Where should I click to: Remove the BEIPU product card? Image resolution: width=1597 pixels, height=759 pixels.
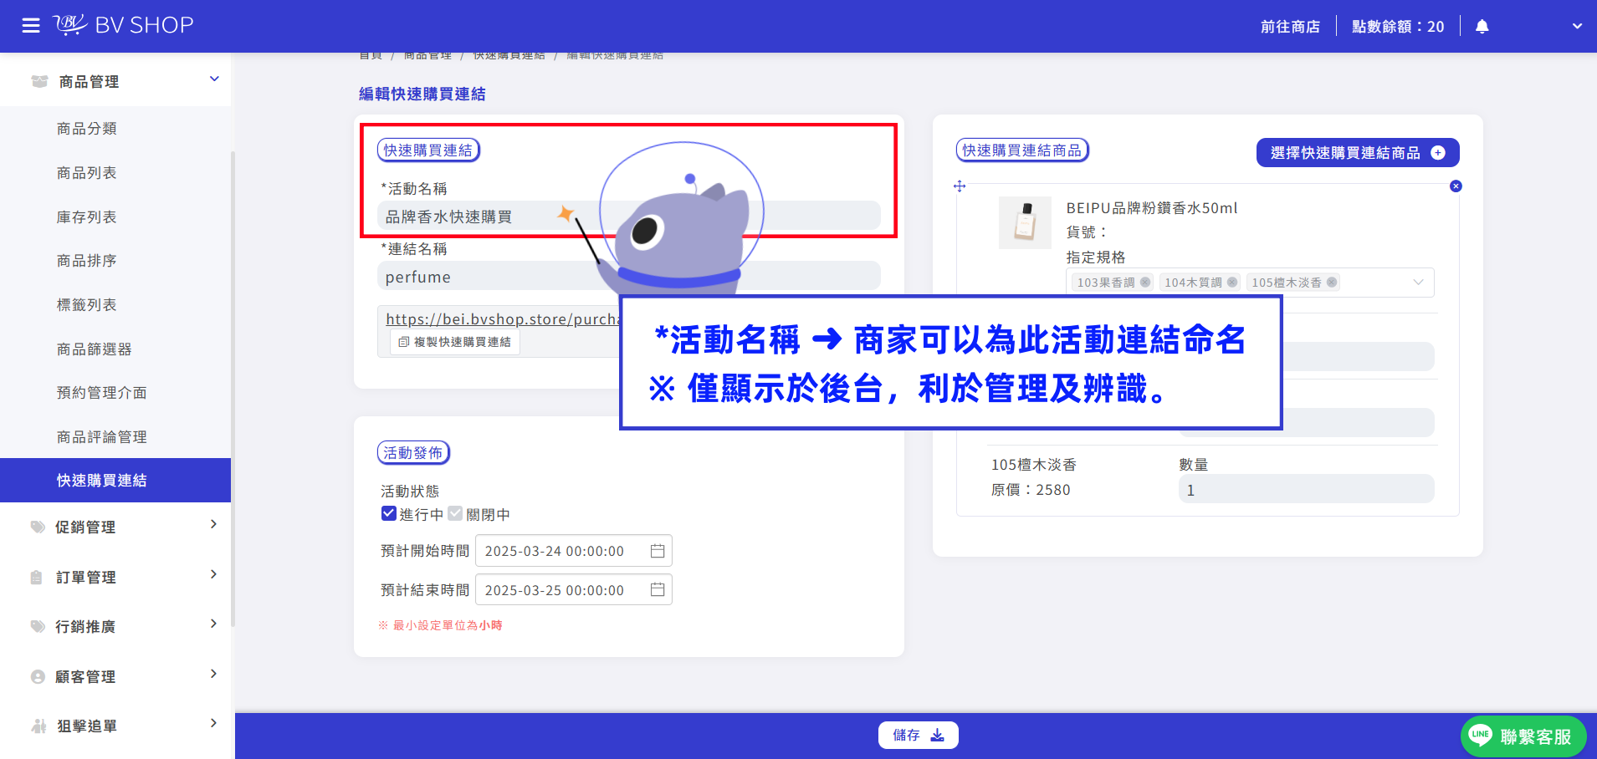1456,186
